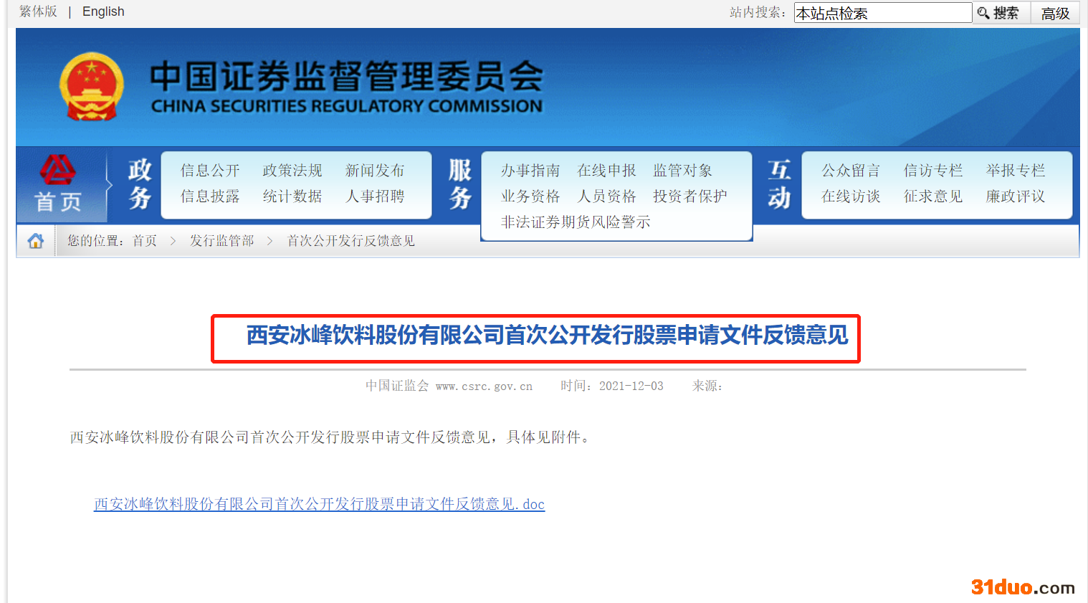Click the home icon in breadcrumb bar
This screenshot has width=1088, height=603.
coord(36,241)
